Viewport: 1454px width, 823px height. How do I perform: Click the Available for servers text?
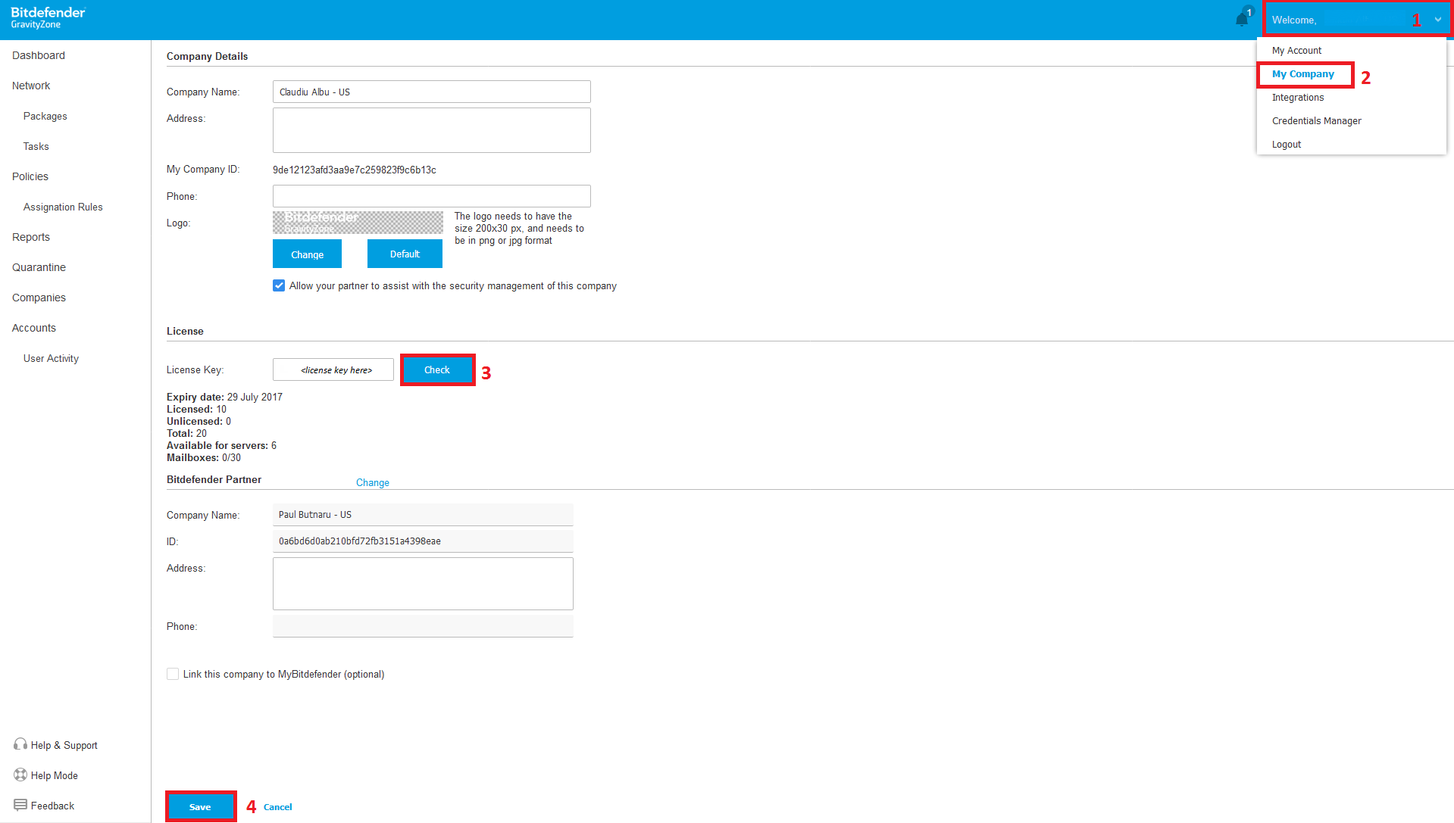click(x=221, y=445)
